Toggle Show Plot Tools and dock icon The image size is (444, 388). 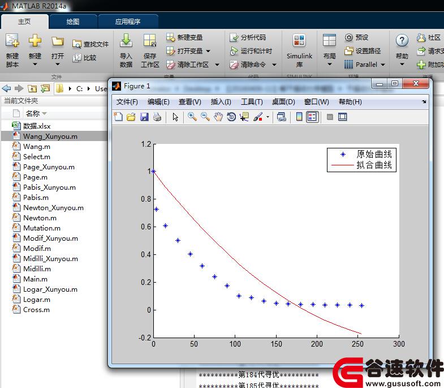pyautogui.click(x=342, y=117)
